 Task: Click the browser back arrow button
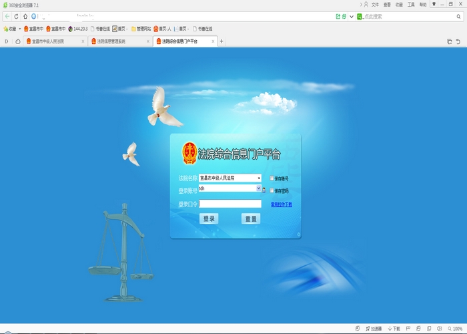[7, 16]
